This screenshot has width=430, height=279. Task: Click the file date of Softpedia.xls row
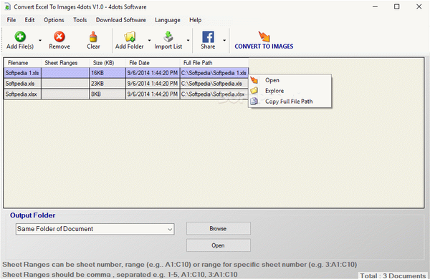153,84
